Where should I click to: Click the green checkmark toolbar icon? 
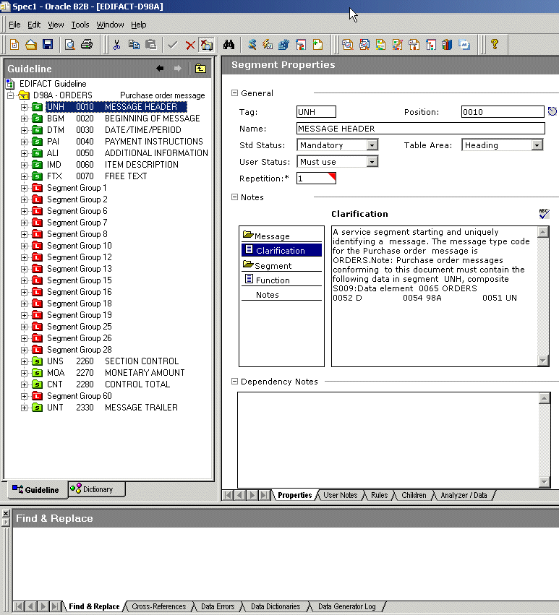(x=172, y=45)
